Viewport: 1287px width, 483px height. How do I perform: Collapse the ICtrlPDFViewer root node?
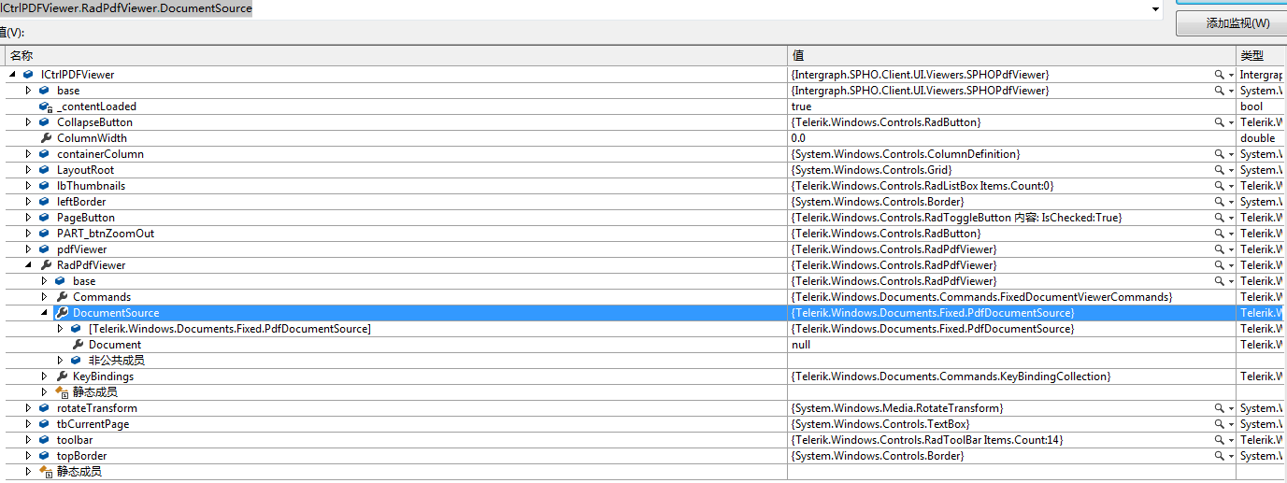click(12, 75)
